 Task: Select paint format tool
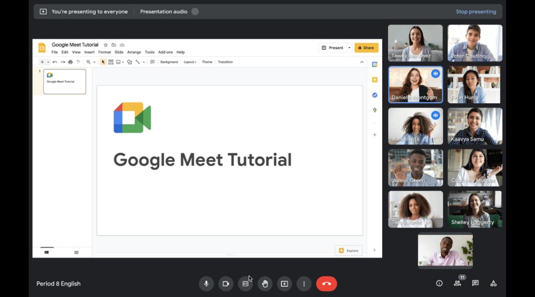(x=78, y=62)
